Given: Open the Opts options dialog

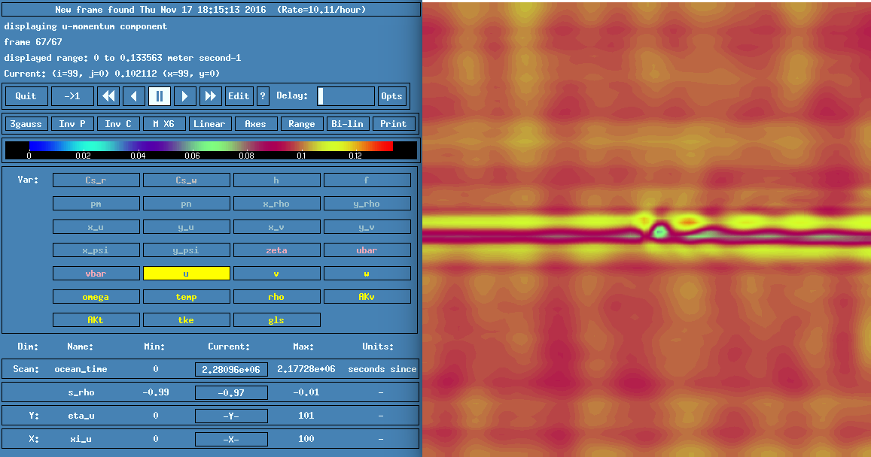Looking at the screenshot, I should [x=391, y=96].
